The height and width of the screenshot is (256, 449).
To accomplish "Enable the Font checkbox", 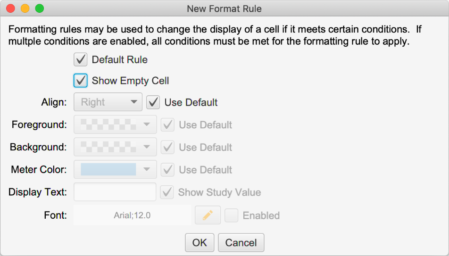I will point(231,215).
